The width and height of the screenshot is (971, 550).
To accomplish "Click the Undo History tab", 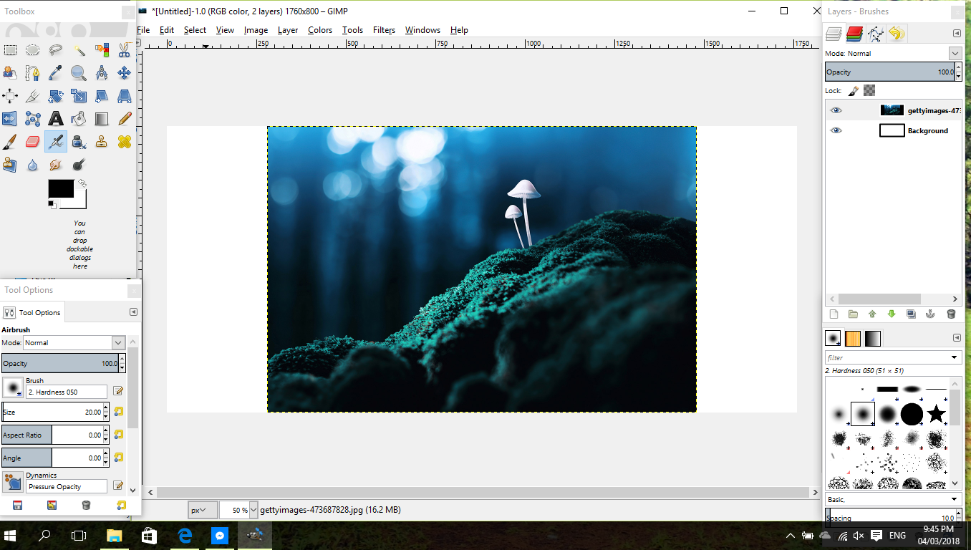I will 897,33.
